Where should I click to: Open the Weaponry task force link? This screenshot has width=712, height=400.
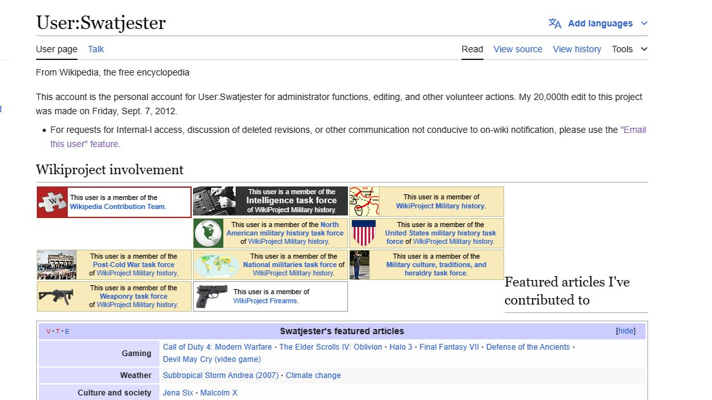tap(134, 297)
